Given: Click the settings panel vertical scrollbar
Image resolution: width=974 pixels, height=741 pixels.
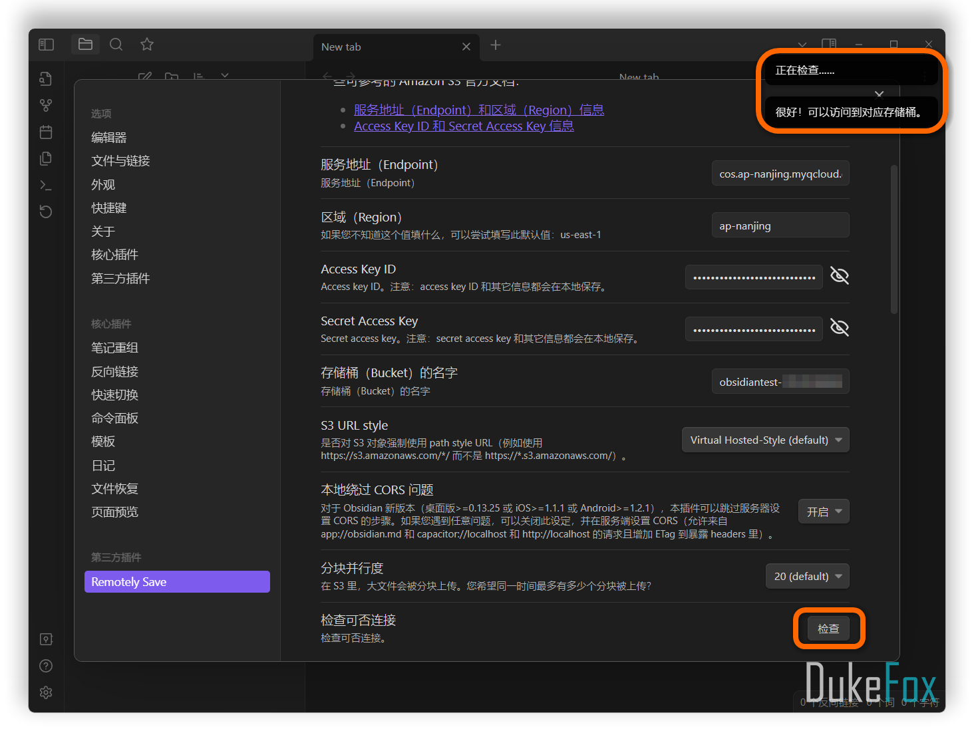Looking at the screenshot, I should point(894,239).
